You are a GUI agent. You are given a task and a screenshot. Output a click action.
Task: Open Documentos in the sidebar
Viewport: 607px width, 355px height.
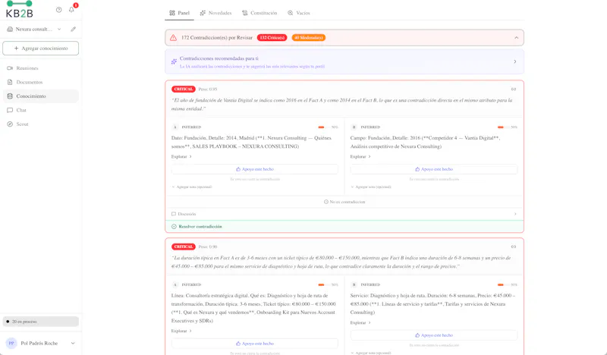[41, 82]
